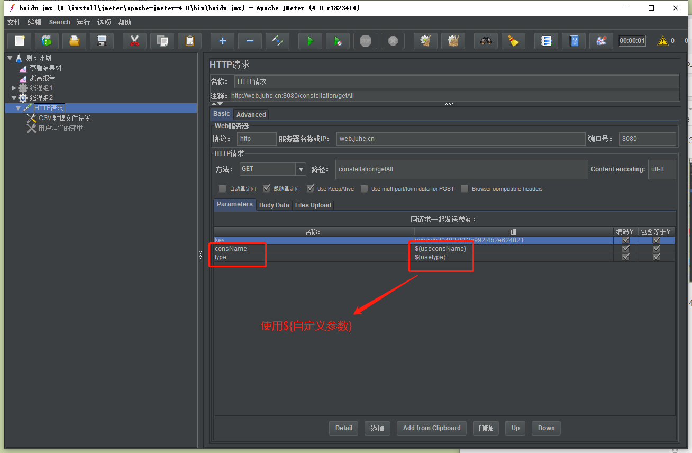Open the Search menu

tap(59, 22)
